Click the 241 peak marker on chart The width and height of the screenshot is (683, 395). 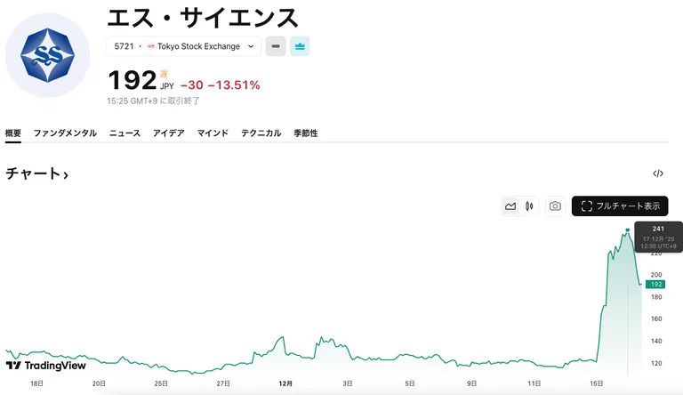(x=628, y=230)
